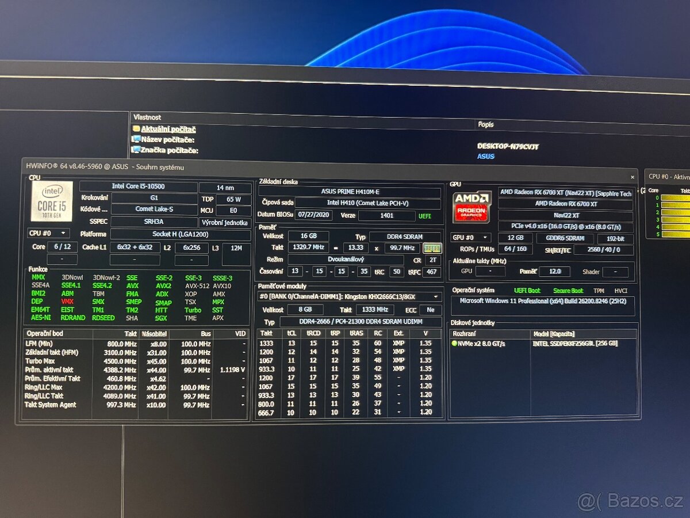Click the Core 5 usage bar in CPU #0 window

[676, 235]
